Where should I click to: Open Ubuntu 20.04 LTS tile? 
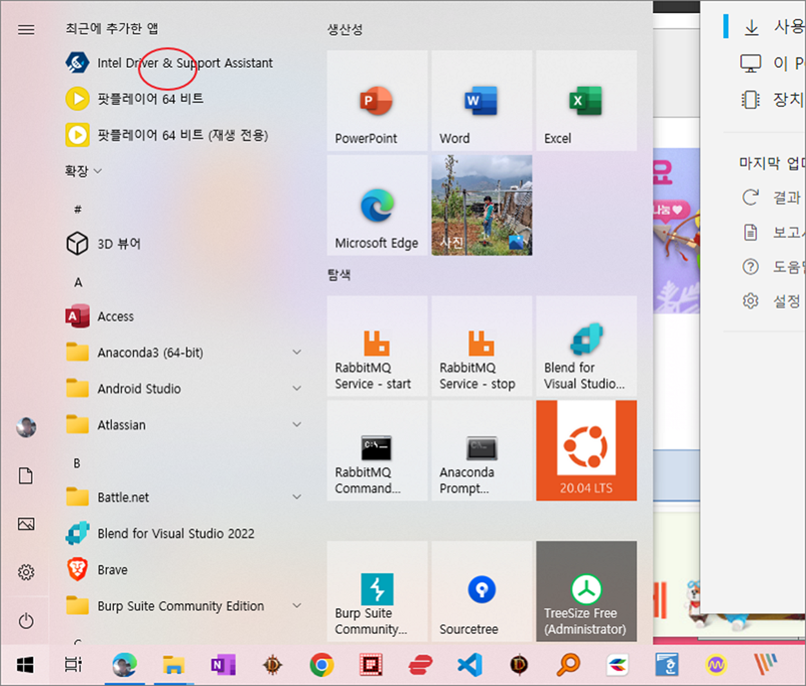[586, 450]
